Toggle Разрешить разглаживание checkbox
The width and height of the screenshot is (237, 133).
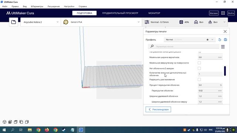pos(199,79)
